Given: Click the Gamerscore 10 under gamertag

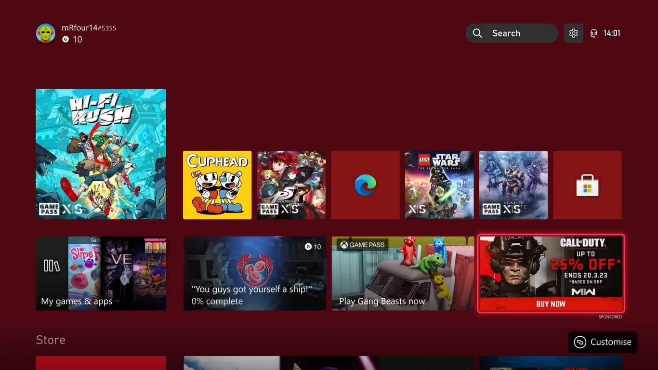Looking at the screenshot, I should coord(72,40).
